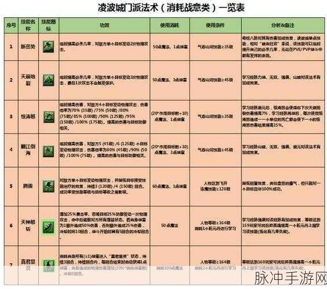Click the condition cell in row 7 真君显灵

[x=215, y=265]
